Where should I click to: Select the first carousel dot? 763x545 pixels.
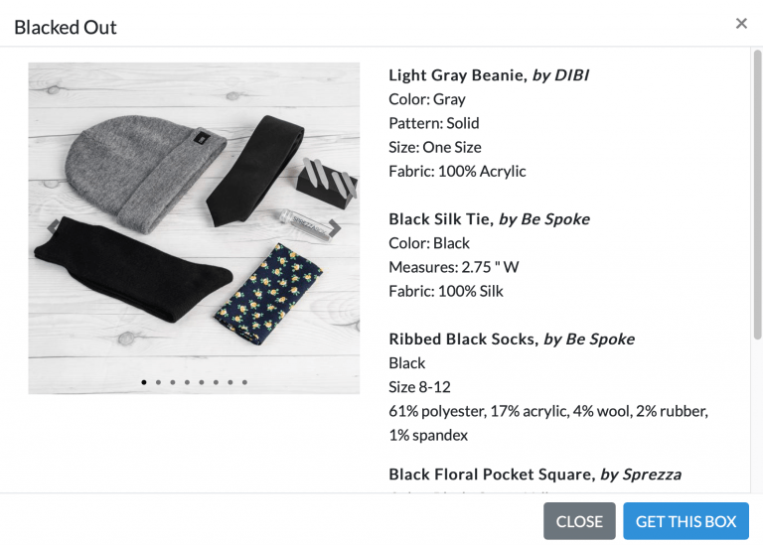[x=144, y=382]
